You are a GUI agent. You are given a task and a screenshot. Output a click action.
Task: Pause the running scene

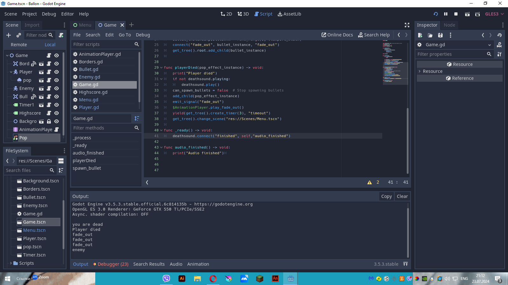click(446, 14)
